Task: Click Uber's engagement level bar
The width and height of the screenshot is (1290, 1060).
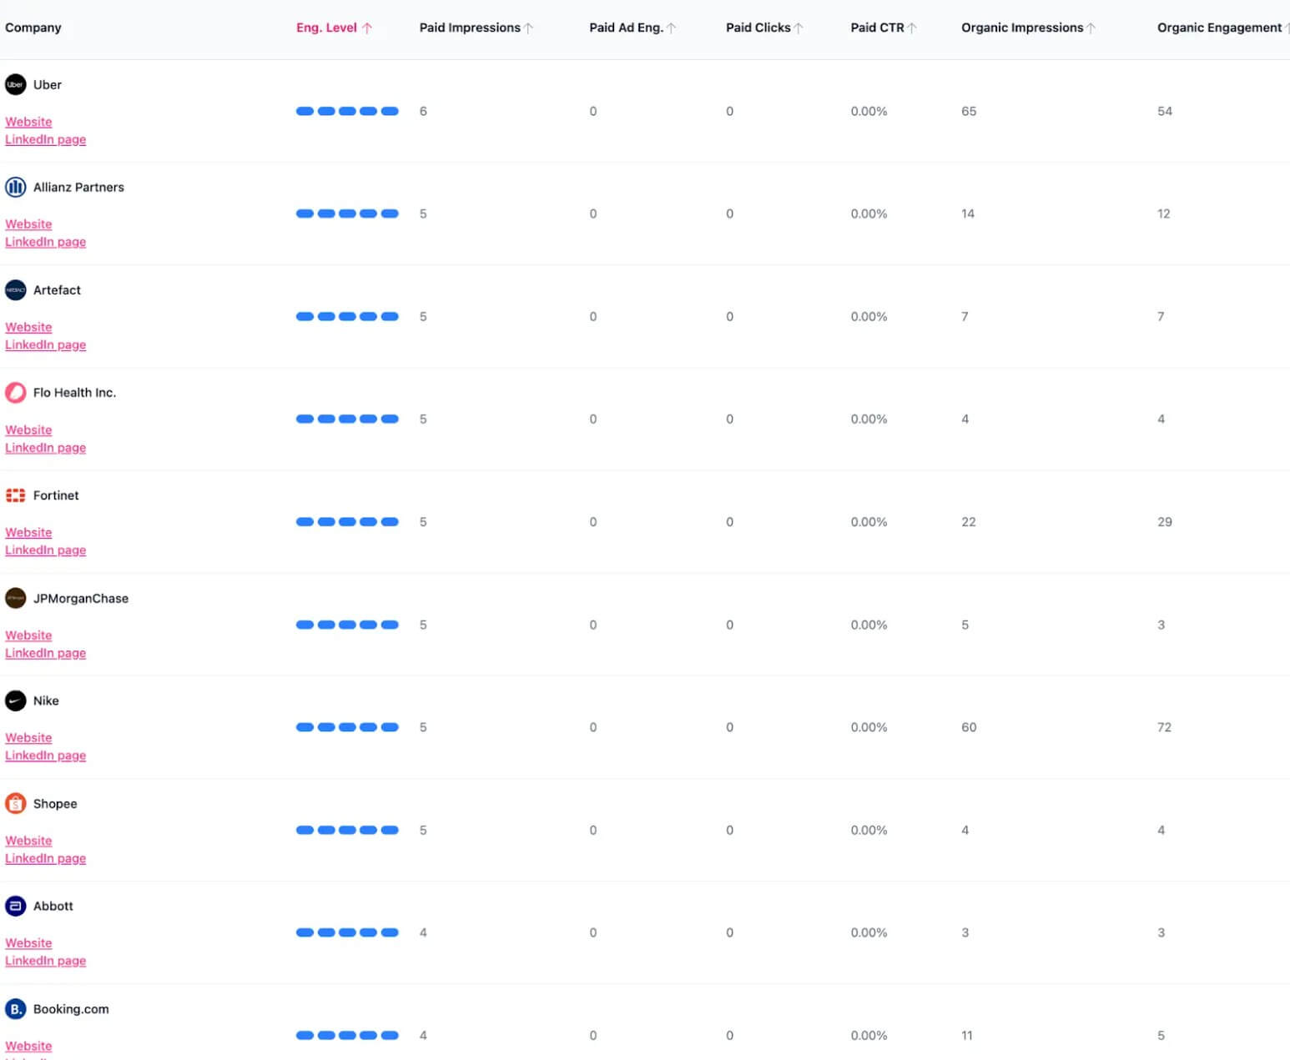Action: [x=347, y=111]
